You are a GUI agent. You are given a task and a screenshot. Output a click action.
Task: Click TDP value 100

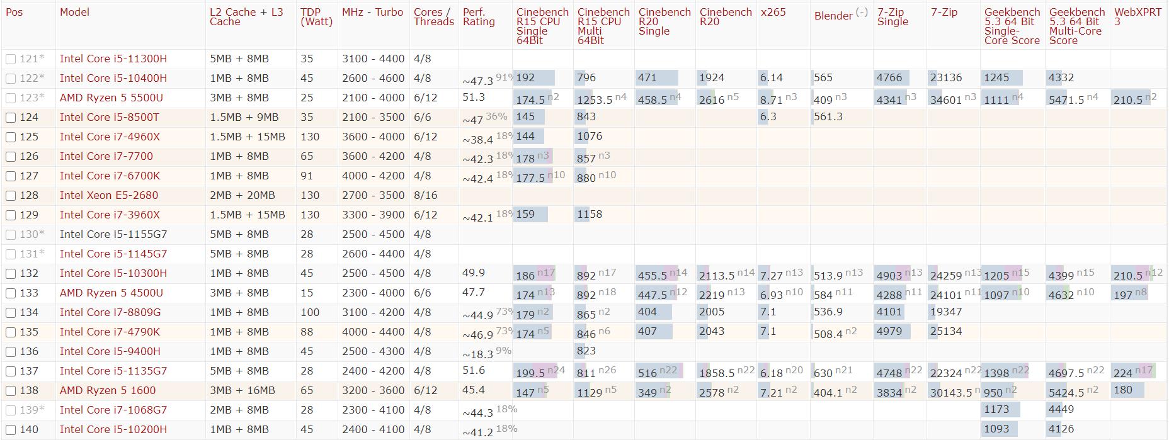point(310,313)
